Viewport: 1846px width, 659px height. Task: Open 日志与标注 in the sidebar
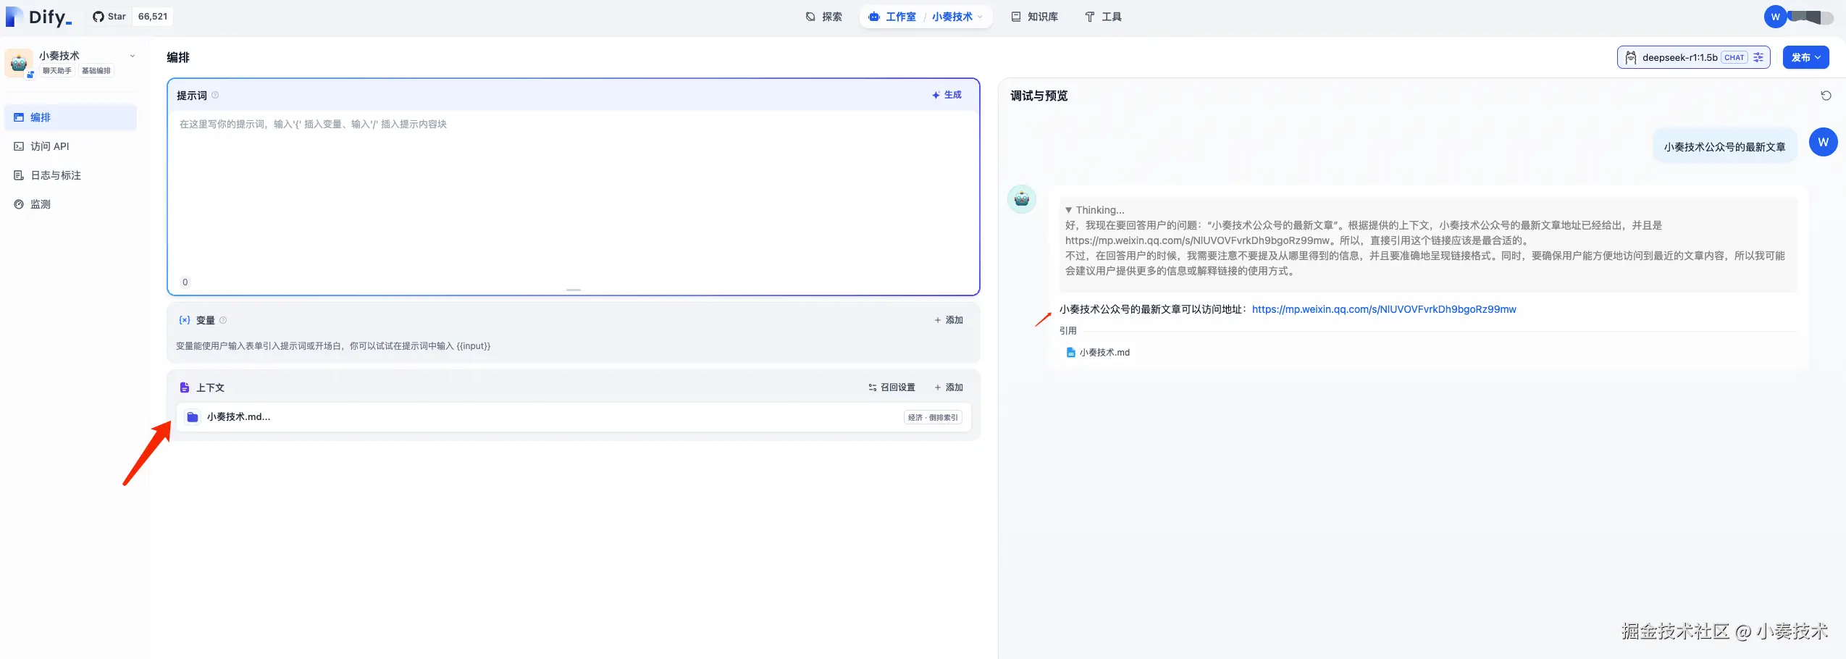(x=70, y=175)
